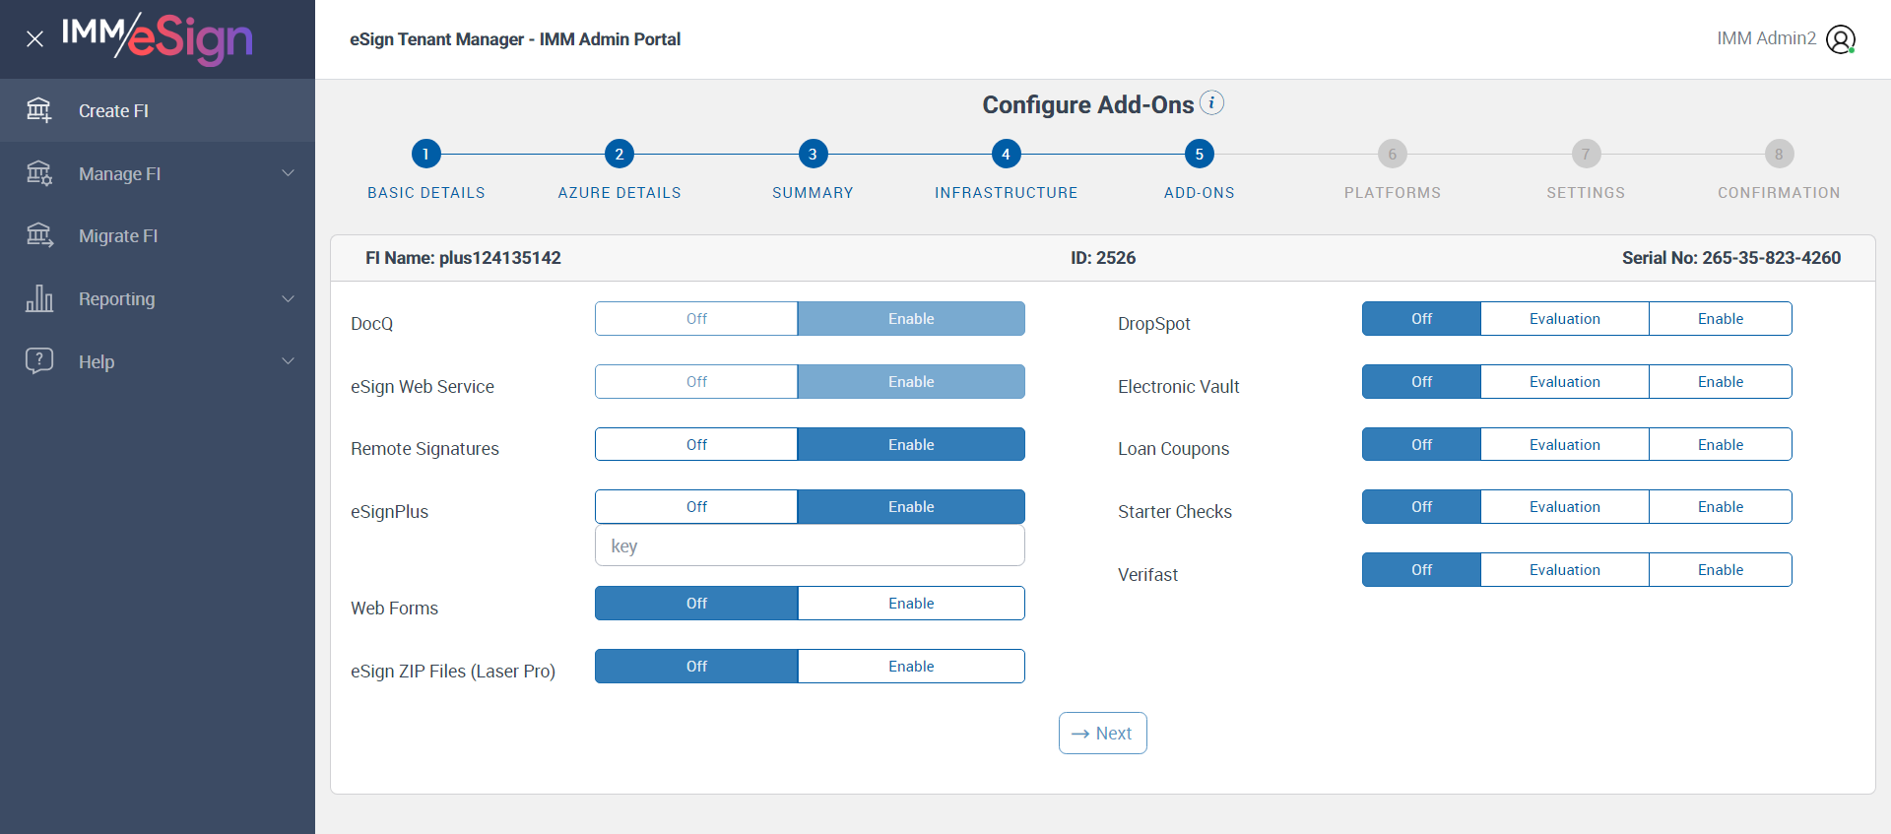This screenshot has height=834, width=1891.
Task: Click the Next button
Action: pos(1102,734)
